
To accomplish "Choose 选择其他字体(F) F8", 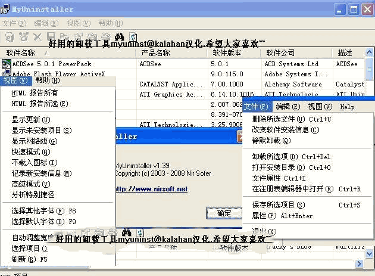I will [x=43, y=211].
